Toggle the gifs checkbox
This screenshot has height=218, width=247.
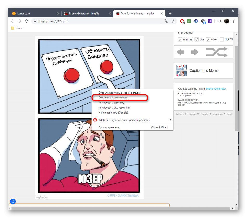[197, 39]
